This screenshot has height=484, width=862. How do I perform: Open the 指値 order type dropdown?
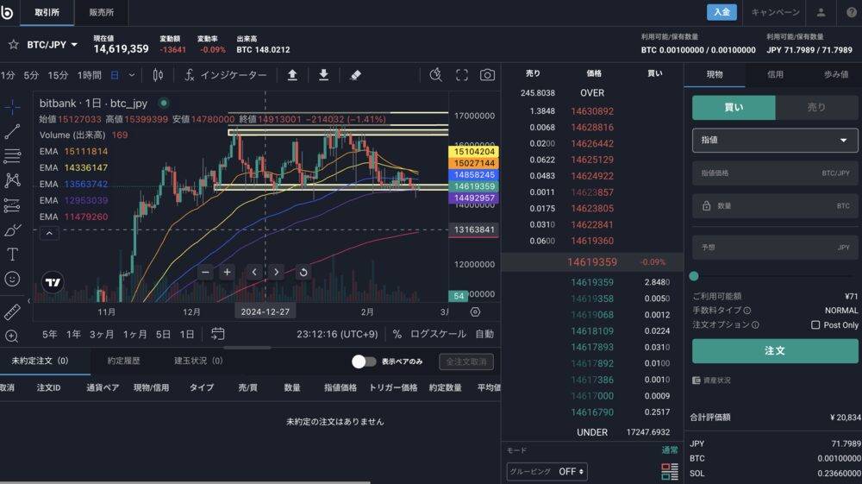775,140
